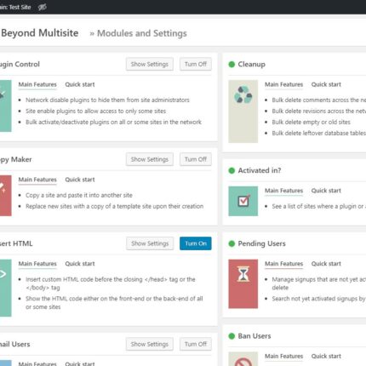366x366 pixels.
Task: Click the Pending Users module title
Action: point(261,243)
